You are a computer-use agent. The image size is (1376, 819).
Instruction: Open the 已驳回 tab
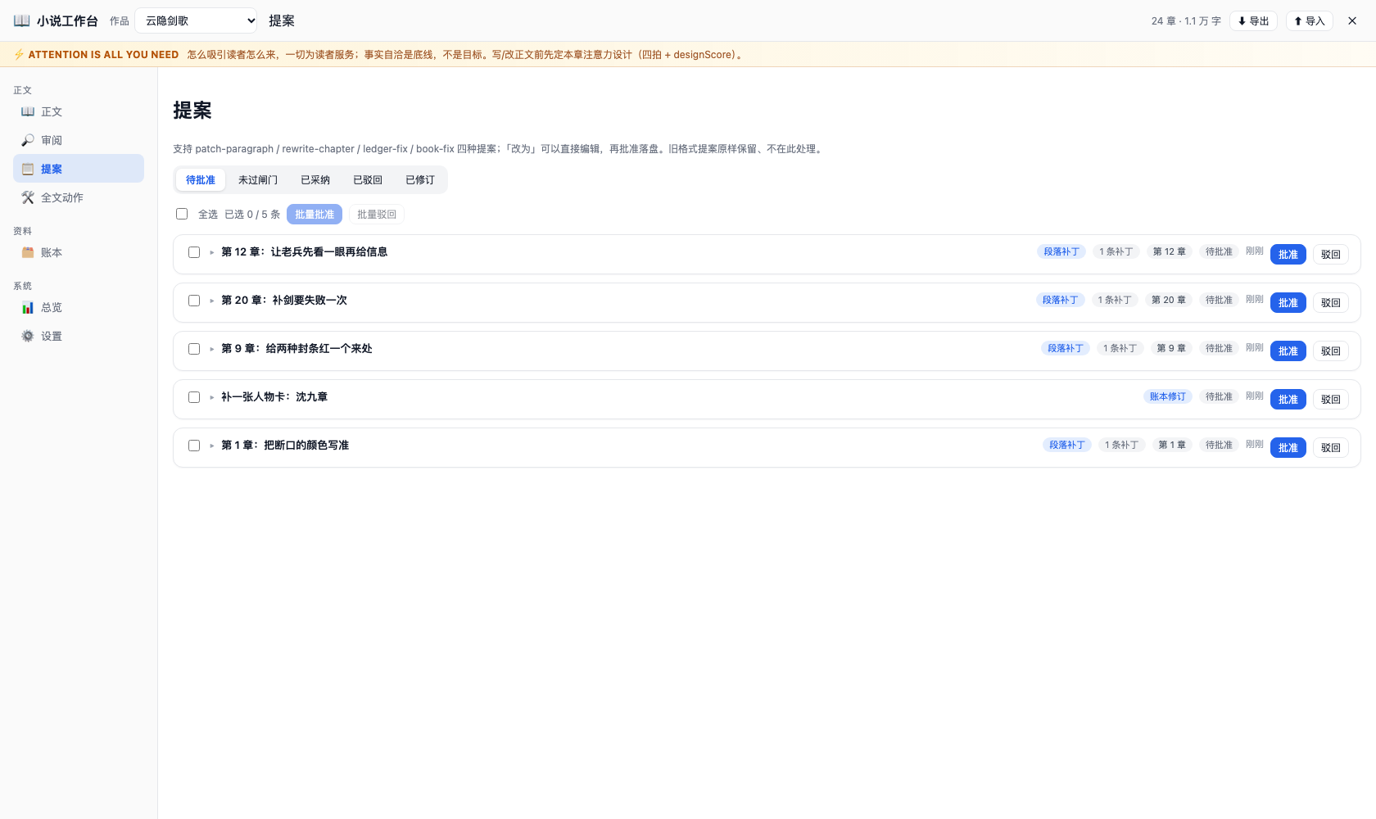[368, 180]
